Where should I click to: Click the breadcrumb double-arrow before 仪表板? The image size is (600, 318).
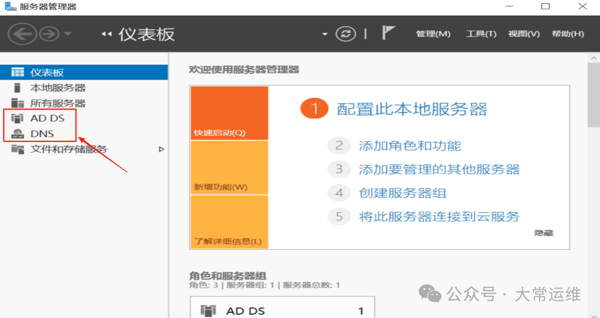pos(106,34)
